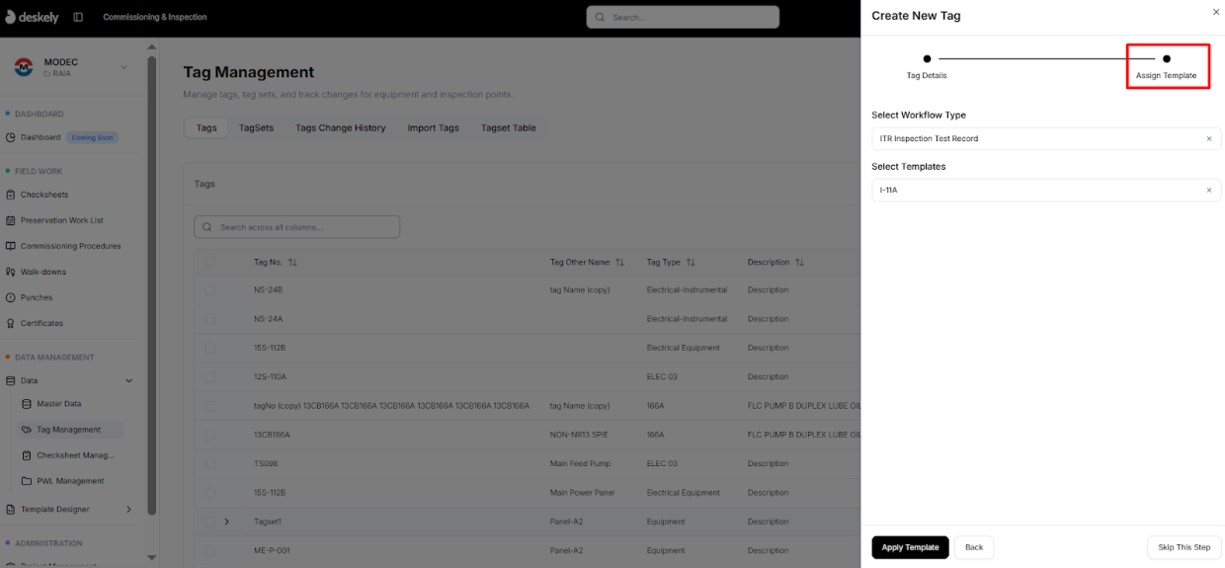Check the ME-P-001 row checkbox
Image resolution: width=1225 pixels, height=568 pixels.
coord(209,551)
